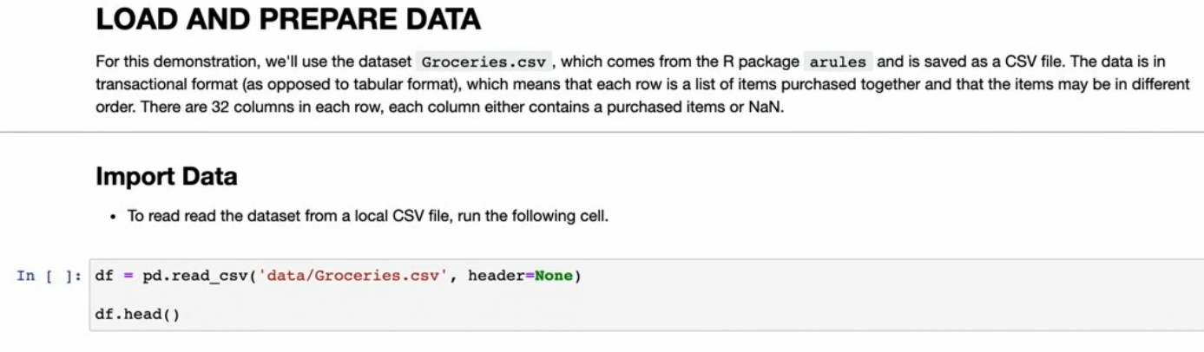Click the "LOAD AND PREPARE DATA" heading

(x=287, y=19)
